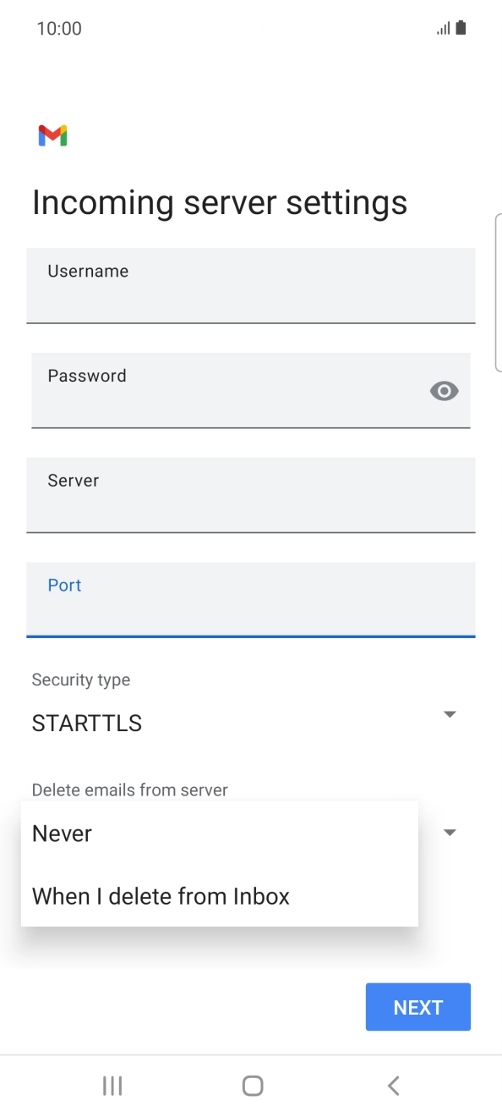Select When I delete from Inbox
This screenshot has width=502, height=1117.
pos(161,895)
